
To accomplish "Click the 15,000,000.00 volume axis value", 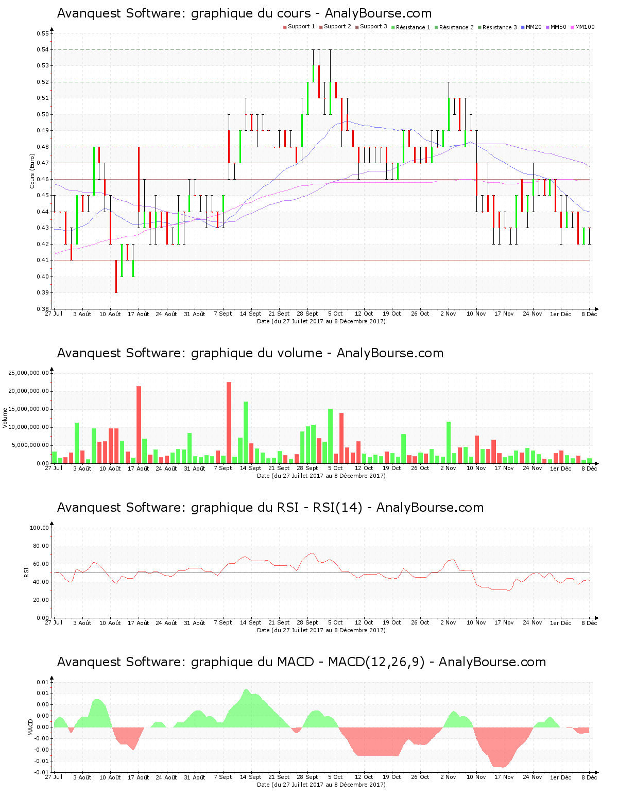I will (x=29, y=409).
